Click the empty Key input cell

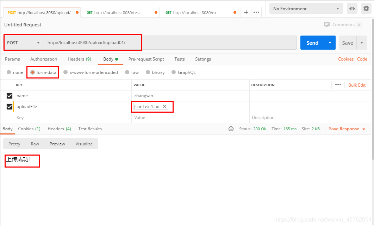(x=73, y=118)
